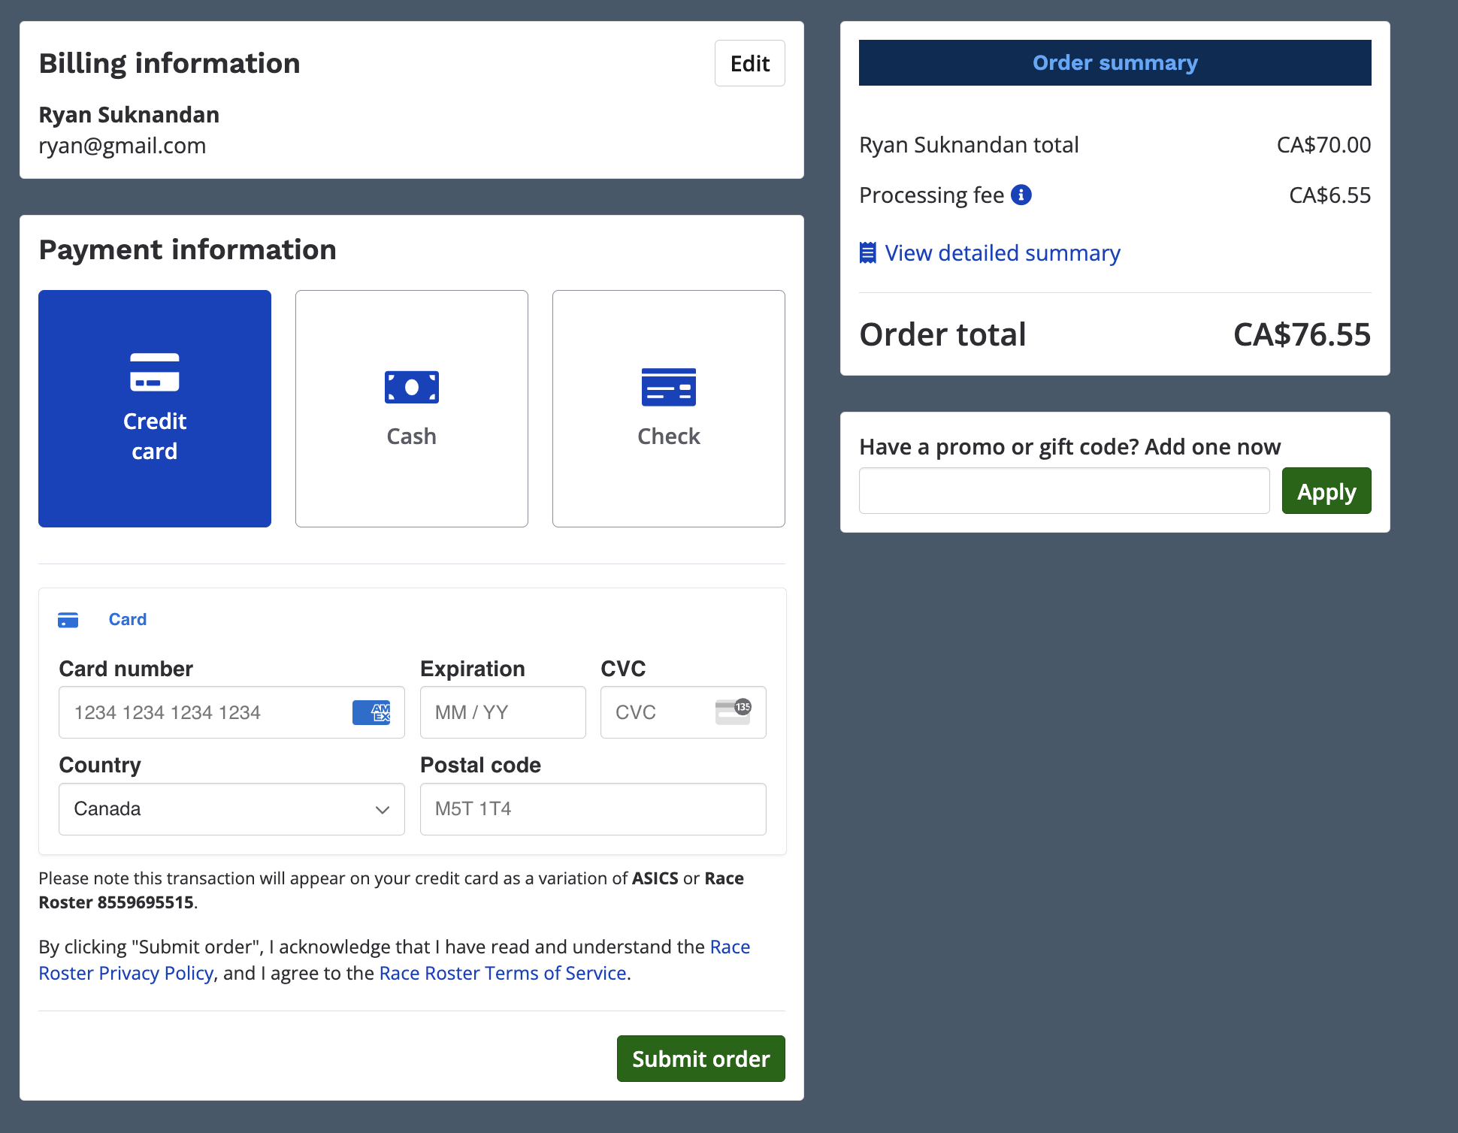Click the receipt icon beside View detailed summary
This screenshot has height=1133, width=1458.
tap(868, 253)
